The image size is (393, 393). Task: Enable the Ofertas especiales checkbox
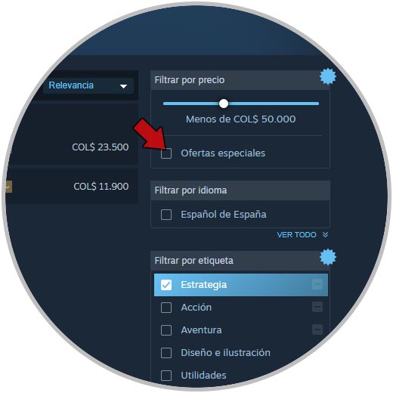click(x=166, y=153)
